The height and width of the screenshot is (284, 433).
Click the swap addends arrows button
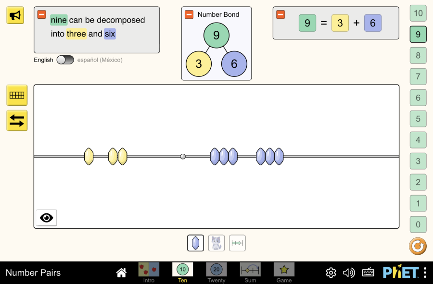(x=17, y=121)
